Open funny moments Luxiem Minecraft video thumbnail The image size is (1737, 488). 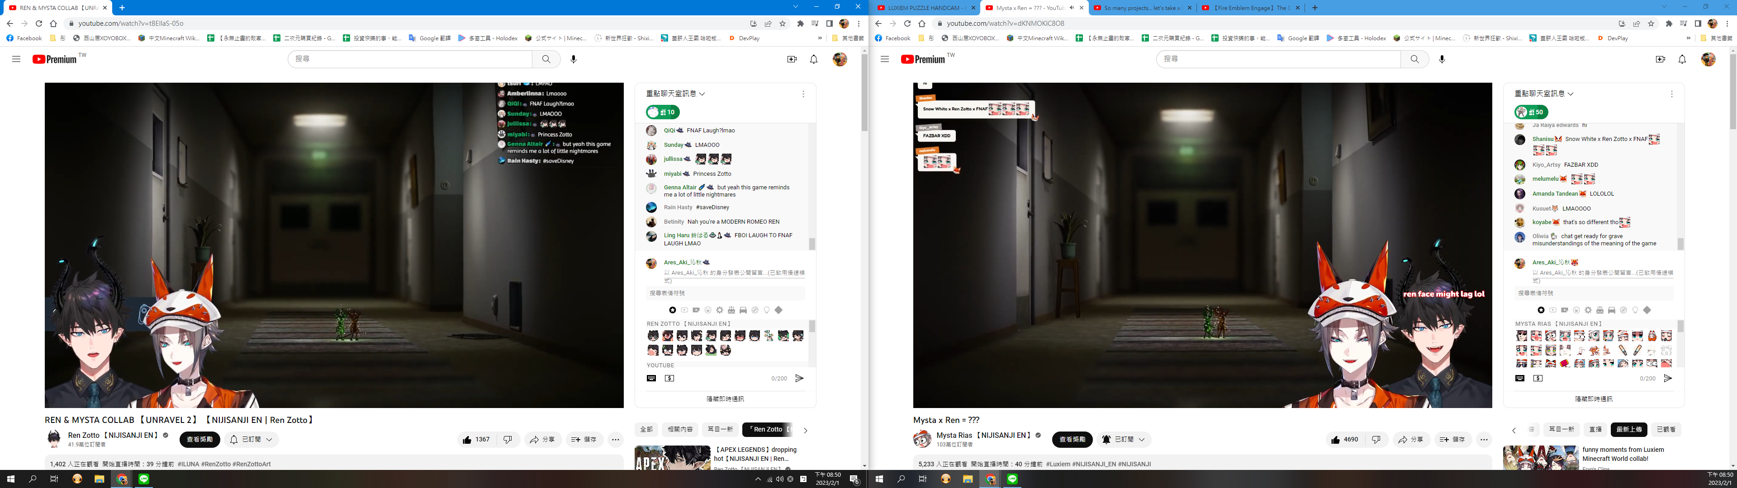pos(1541,458)
